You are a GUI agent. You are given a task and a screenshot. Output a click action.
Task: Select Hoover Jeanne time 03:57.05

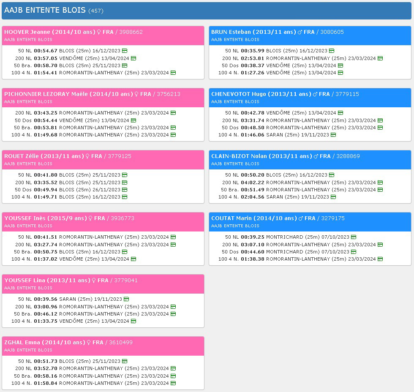point(46,58)
